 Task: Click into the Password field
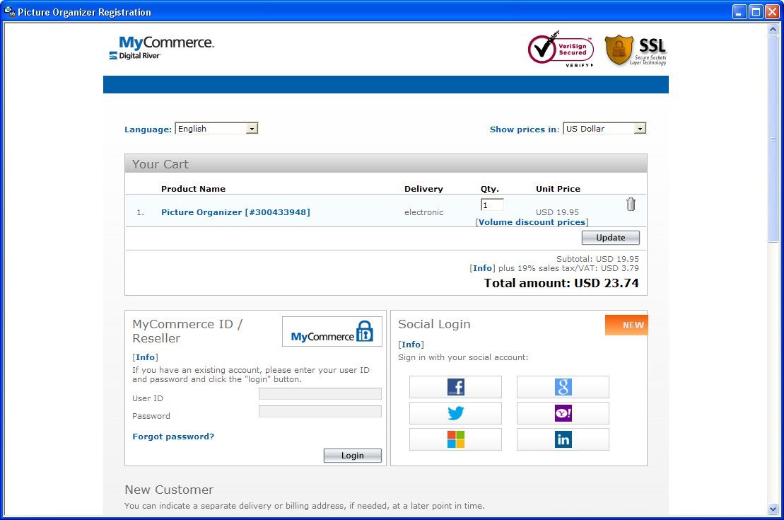[320, 412]
